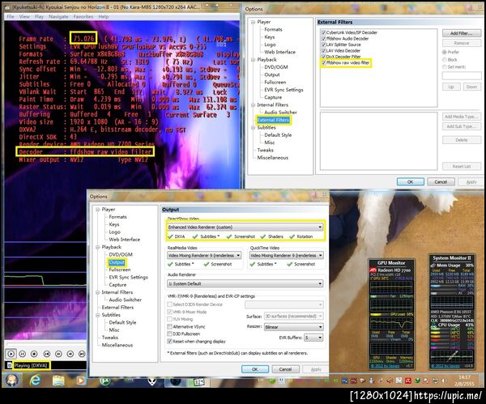Viewport: 486px width, 404px height.
Task: Select Audio Switcher in lower Options tree
Action: coord(126,300)
